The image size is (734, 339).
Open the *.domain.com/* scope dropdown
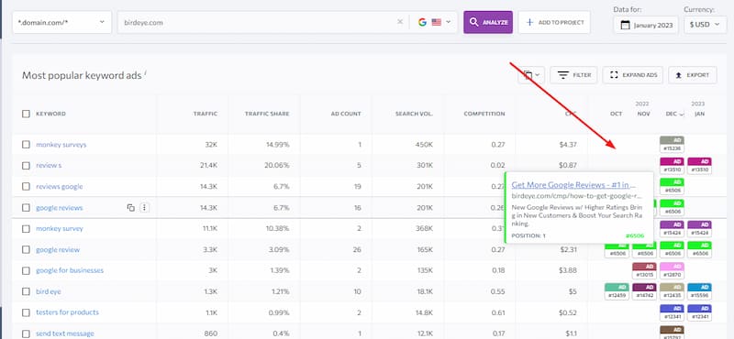pyautogui.click(x=61, y=22)
